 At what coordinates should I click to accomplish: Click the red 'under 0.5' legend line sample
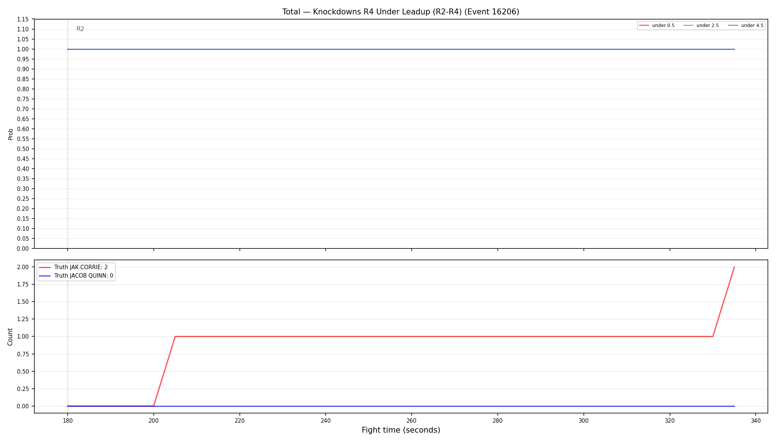[644, 25]
